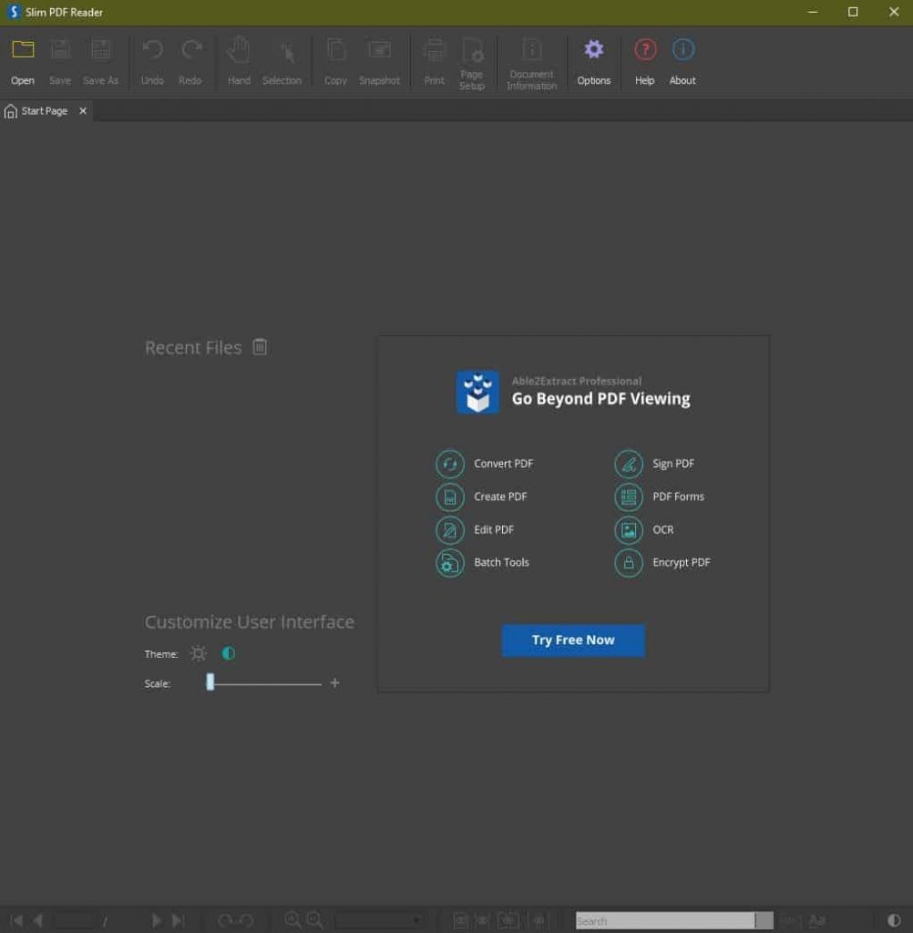Click the PDF Forms label
Viewport: 913px width, 933px height.
[x=678, y=497]
